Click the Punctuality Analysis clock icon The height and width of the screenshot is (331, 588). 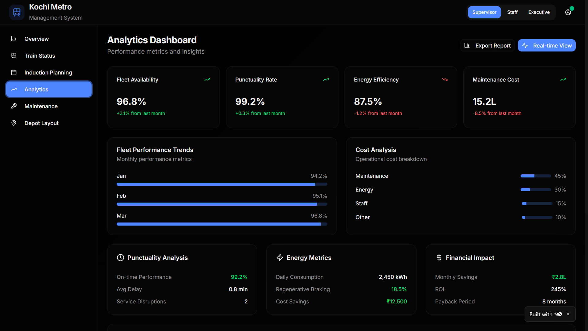point(120,258)
